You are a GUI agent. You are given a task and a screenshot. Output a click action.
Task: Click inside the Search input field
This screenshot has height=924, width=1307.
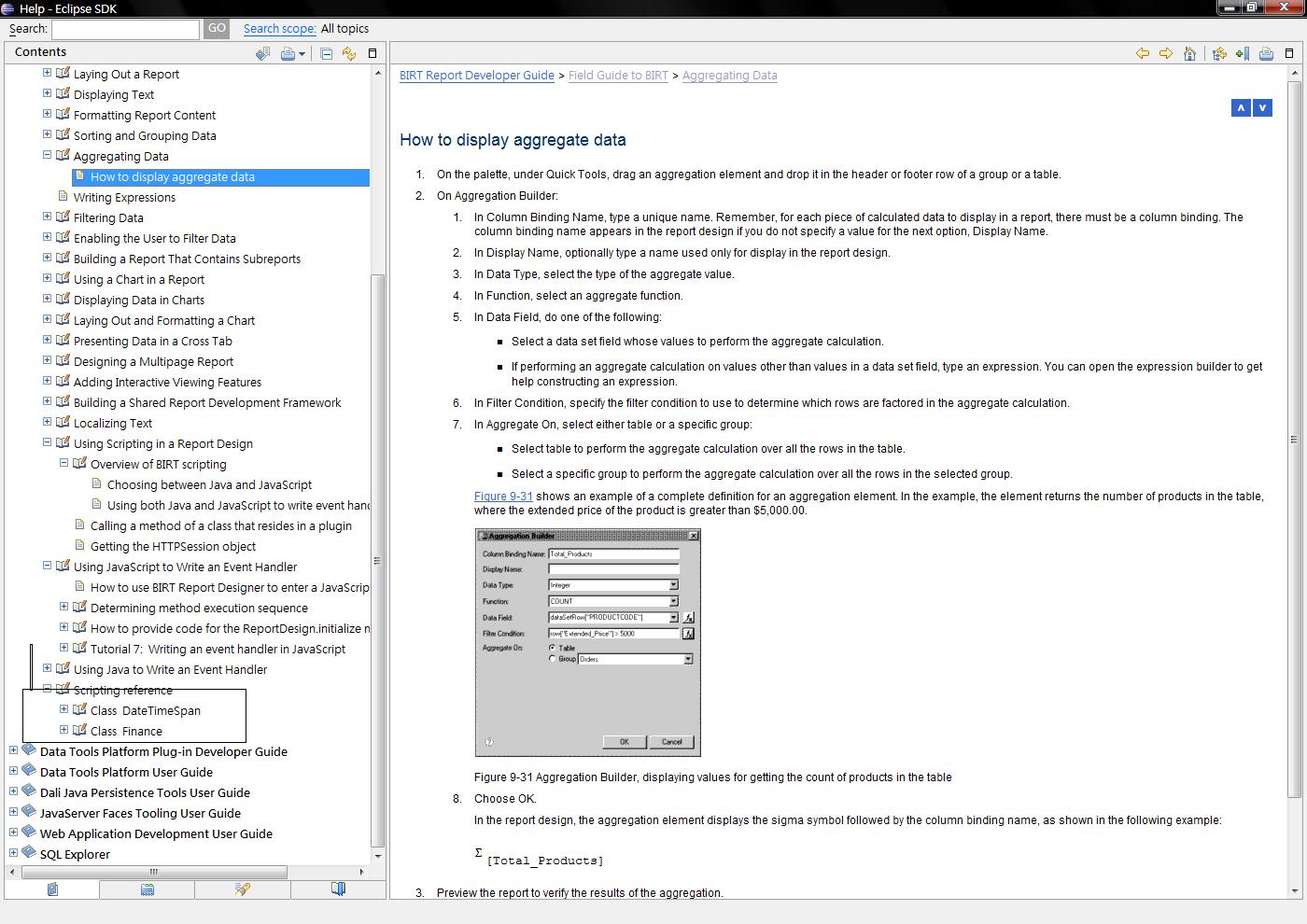click(x=125, y=29)
